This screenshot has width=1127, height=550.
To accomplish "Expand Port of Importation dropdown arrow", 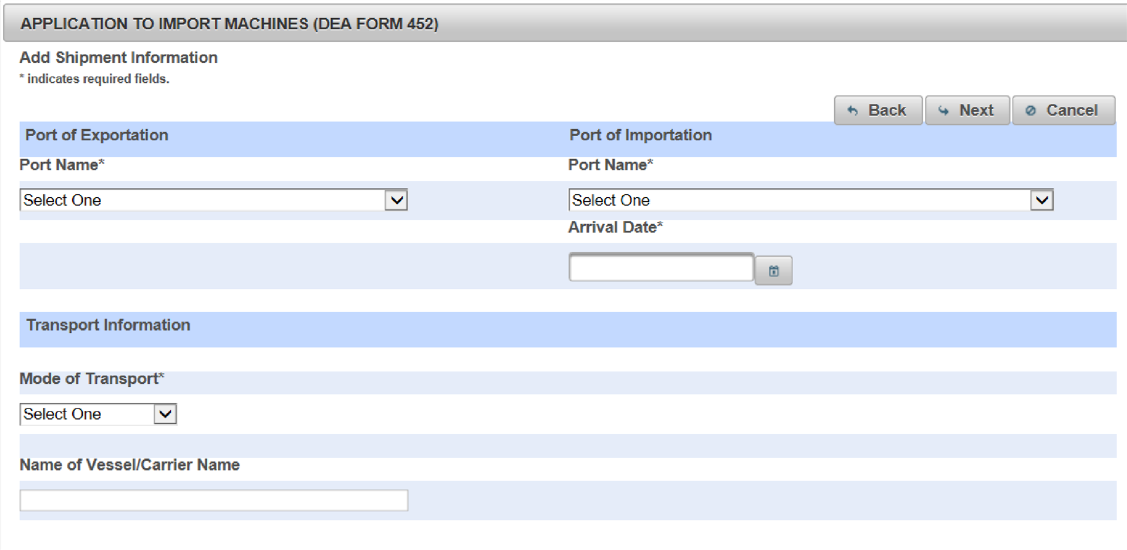I will [1042, 200].
